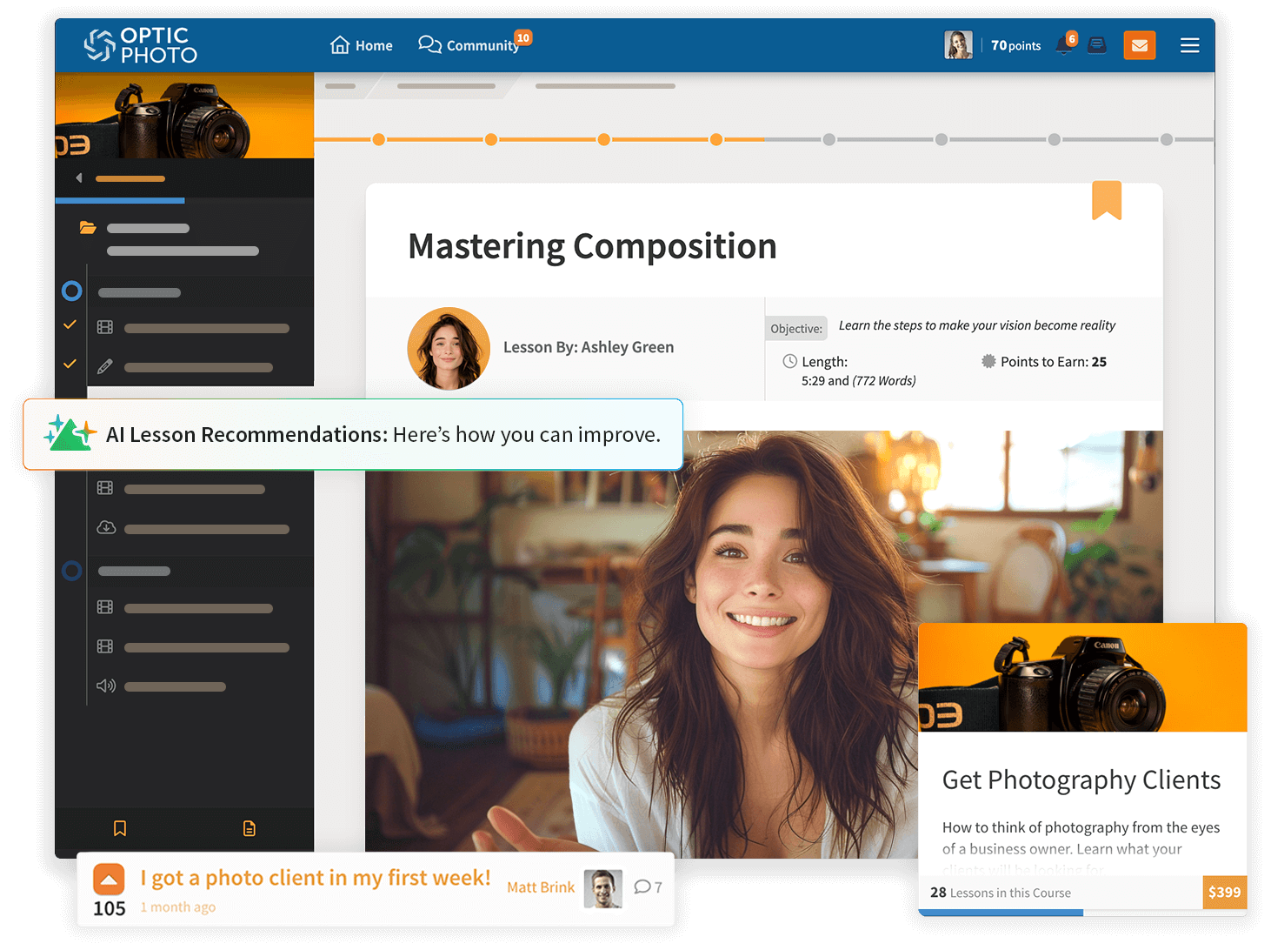Image resolution: width=1271 pixels, height=950 pixels.
Task: Click "28 Lessons in this Course" text
Action: [x=1001, y=893]
